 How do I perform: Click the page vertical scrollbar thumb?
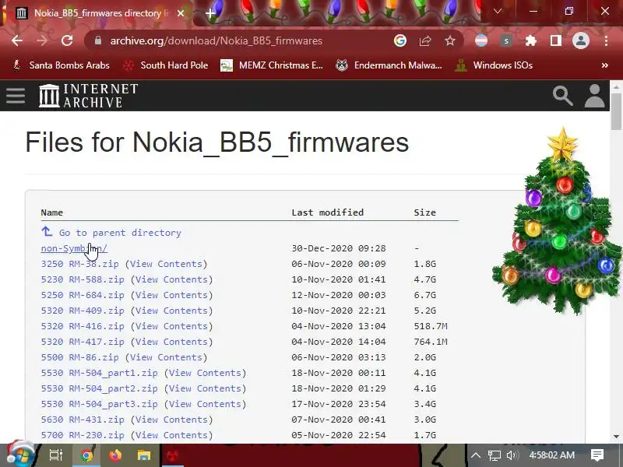pyautogui.click(x=616, y=111)
